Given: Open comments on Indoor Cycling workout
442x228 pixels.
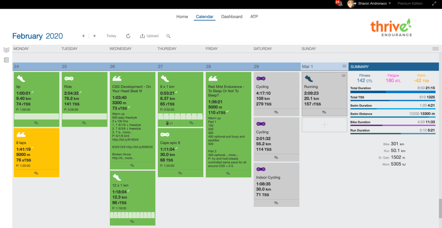Looking at the screenshot, I should point(275,203).
